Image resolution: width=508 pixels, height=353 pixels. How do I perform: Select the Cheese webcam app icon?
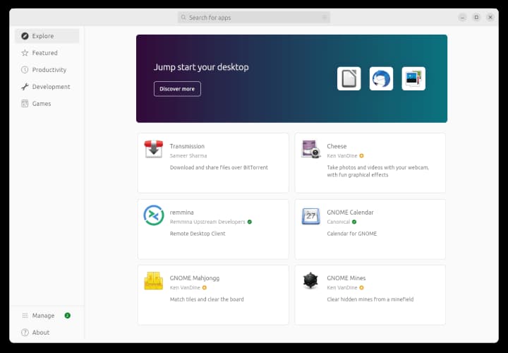(x=310, y=149)
